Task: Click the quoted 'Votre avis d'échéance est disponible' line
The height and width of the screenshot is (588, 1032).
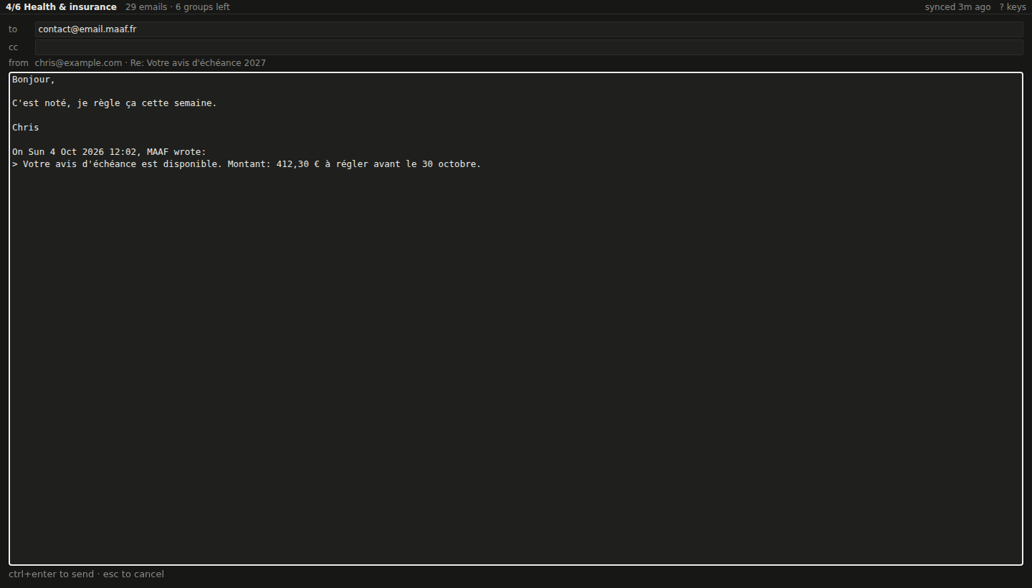Action: (x=247, y=164)
